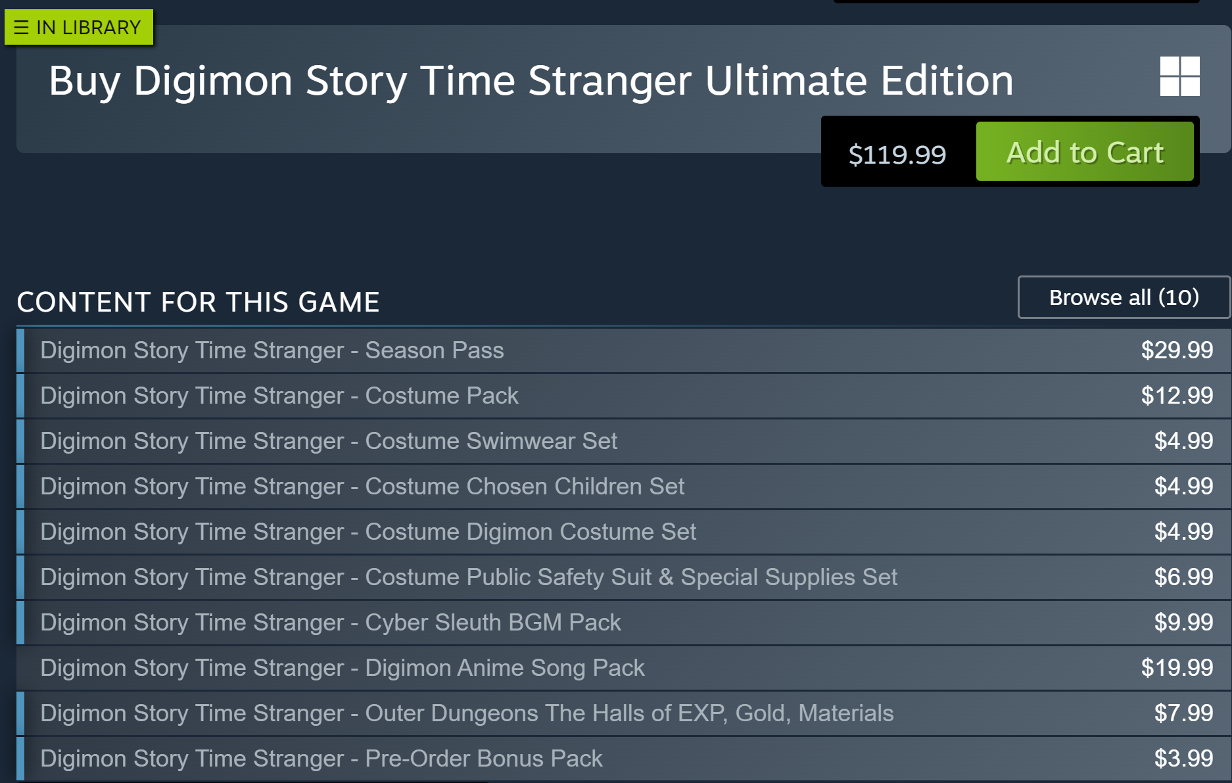Click the $19.99 Anime Song Pack price
The image size is (1232, 783).
click(1177, 668)
